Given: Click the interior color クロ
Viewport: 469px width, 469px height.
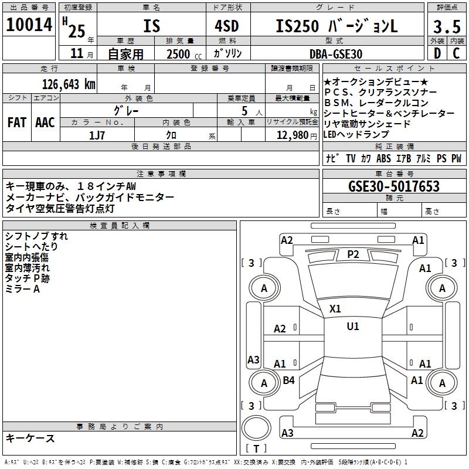Looking at the screenshot, I should pos(171,135).
